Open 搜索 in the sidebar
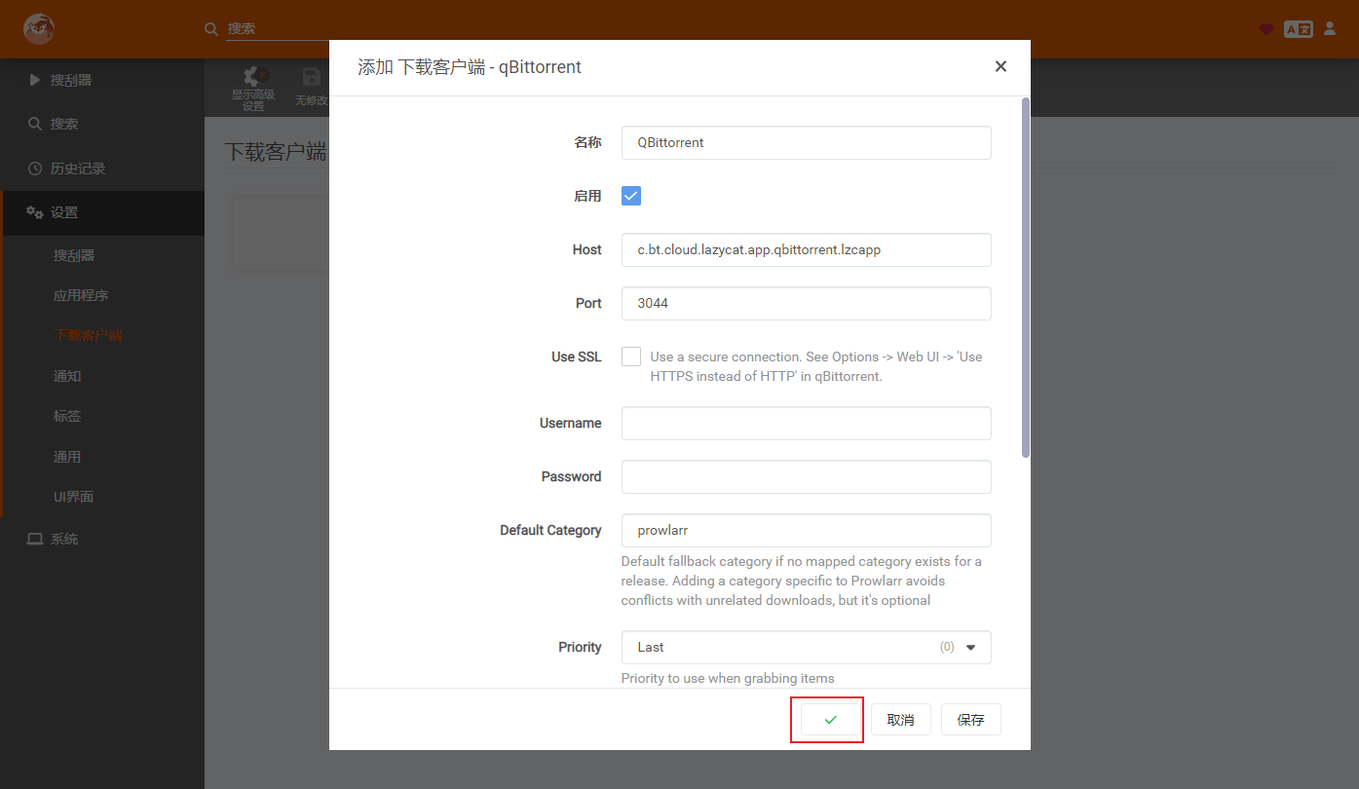 pos(102,124)
